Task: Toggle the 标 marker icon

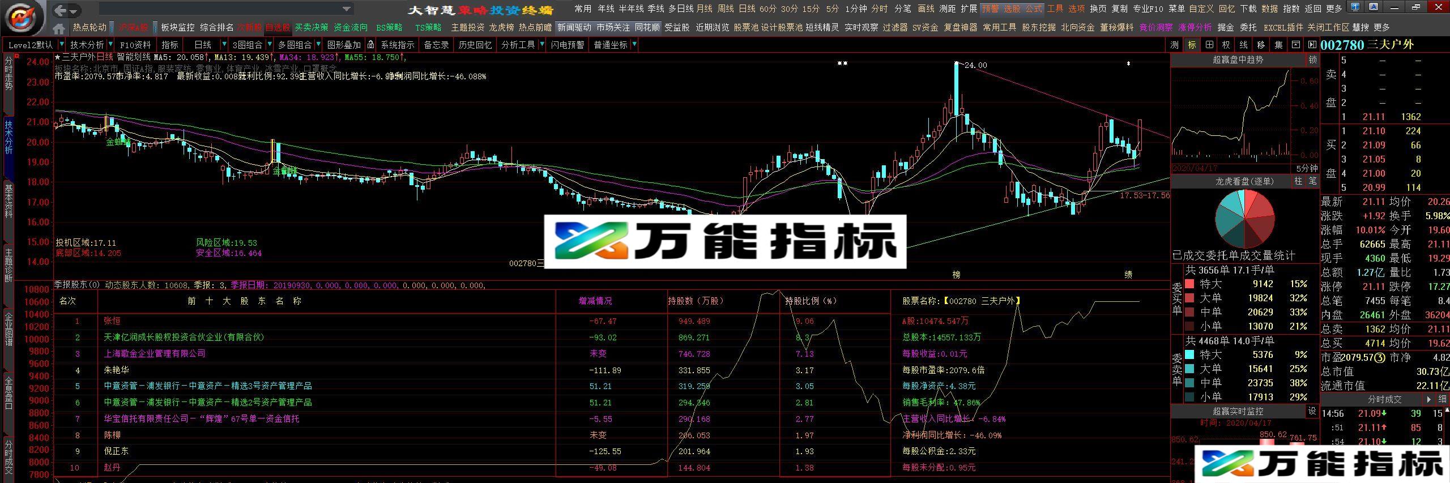Action: [x=1192, y=45]
